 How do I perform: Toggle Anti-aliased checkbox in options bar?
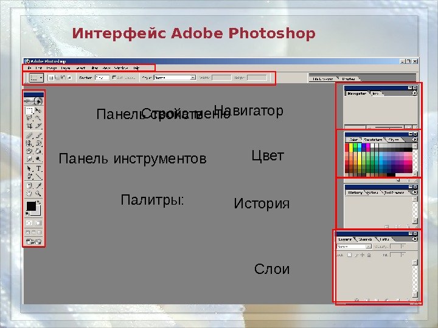114,78
